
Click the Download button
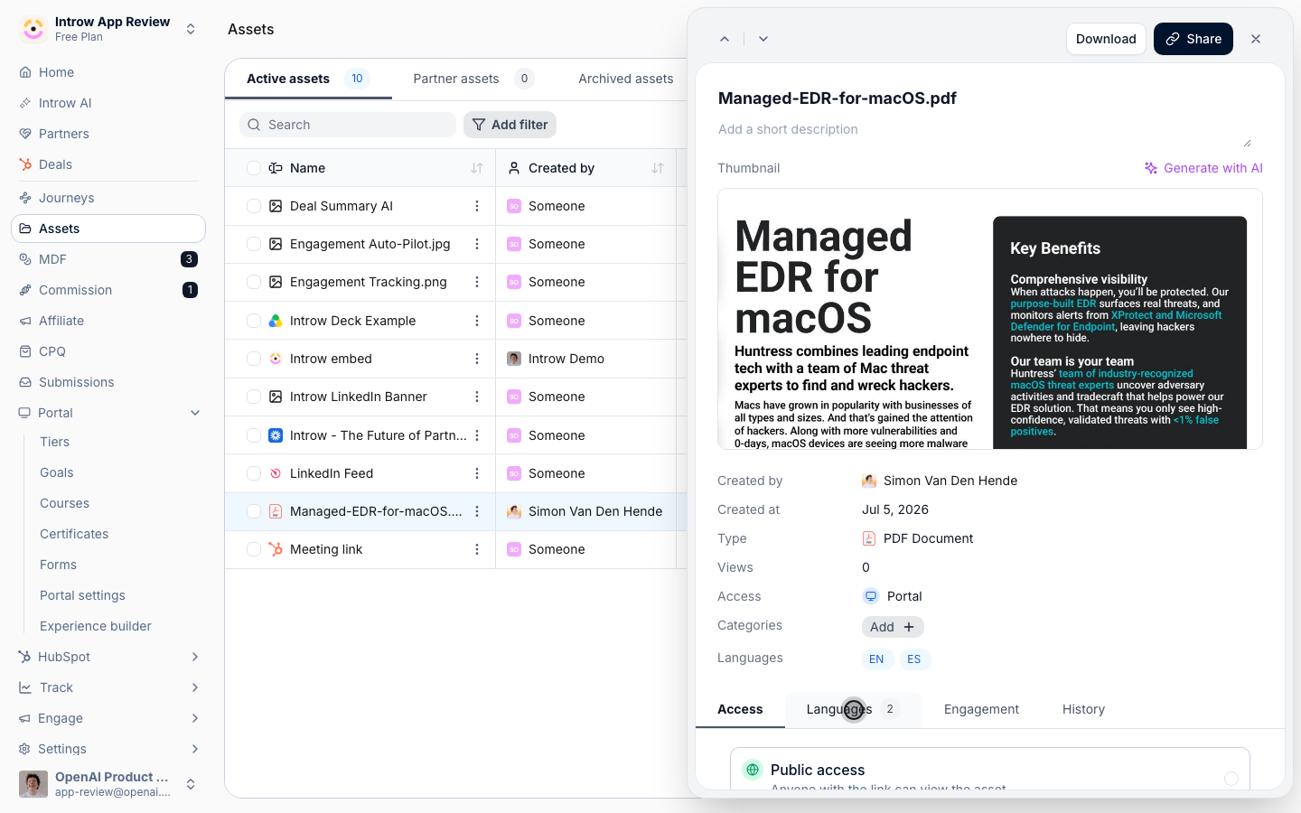1106,39
